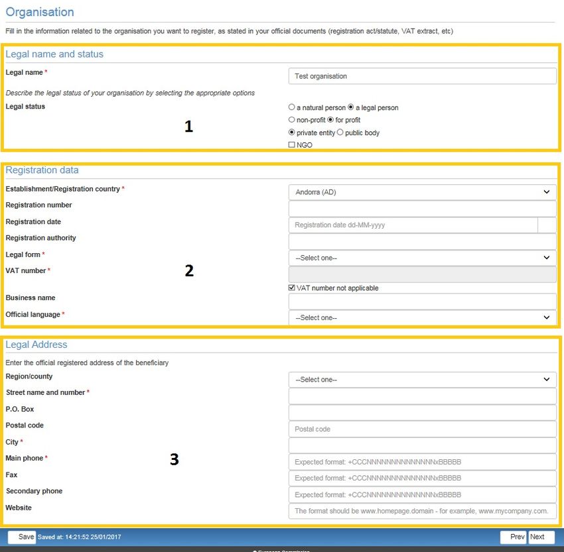Expand the Official language dropdown

click(x=422, y=317)
